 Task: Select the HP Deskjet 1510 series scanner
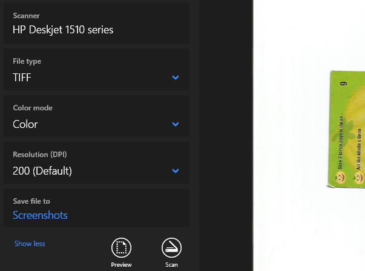[63, 30]
